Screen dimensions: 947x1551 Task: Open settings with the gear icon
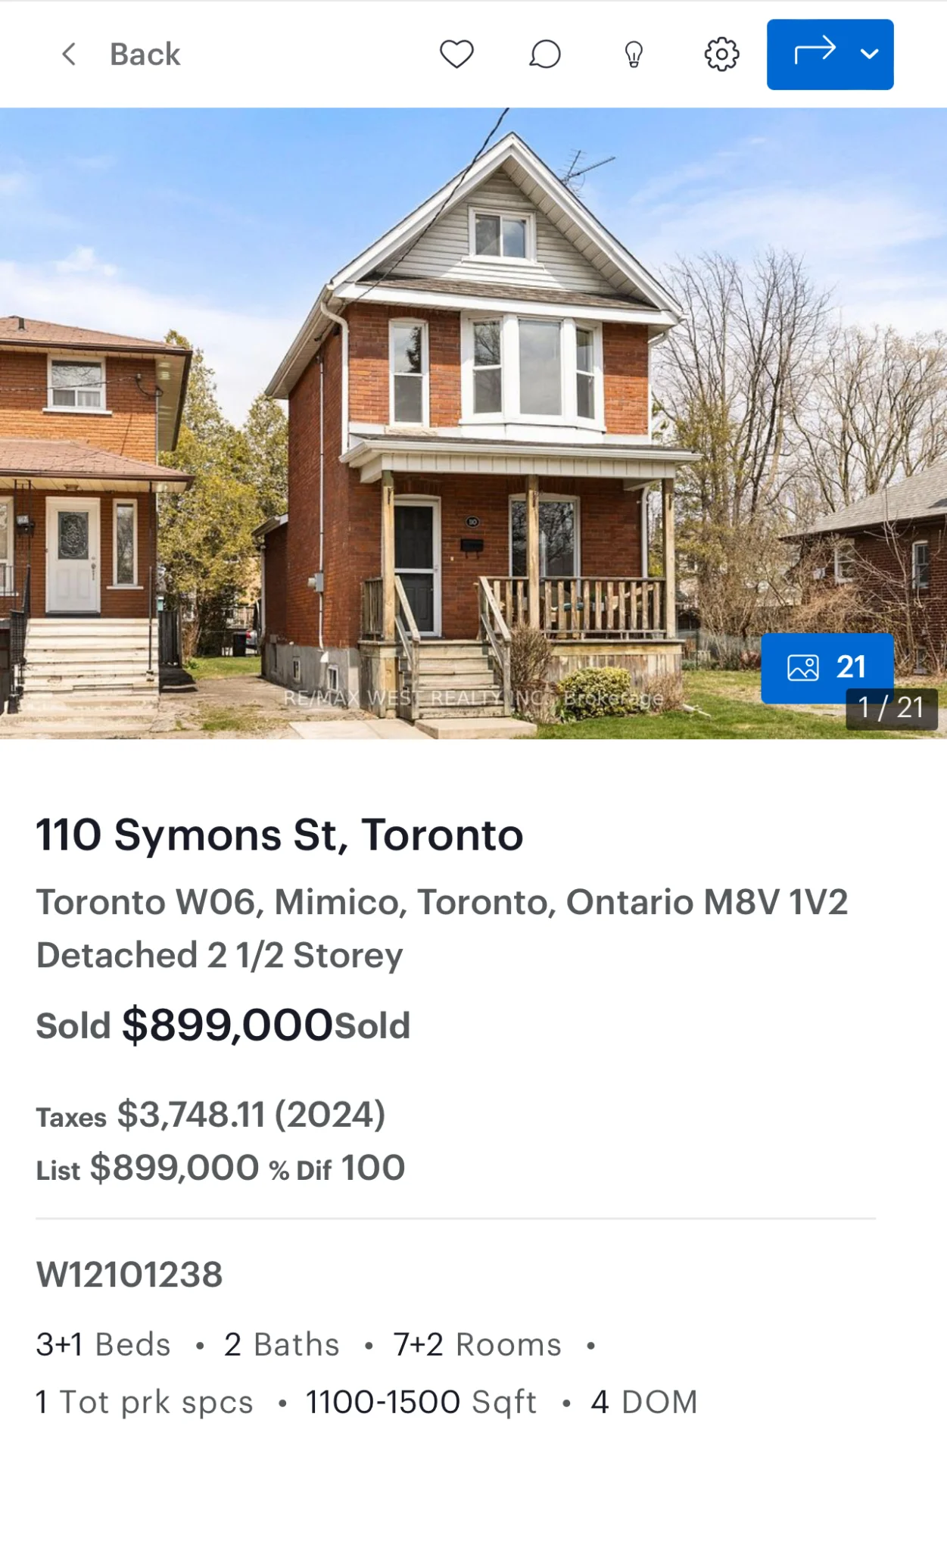[721, 55]
